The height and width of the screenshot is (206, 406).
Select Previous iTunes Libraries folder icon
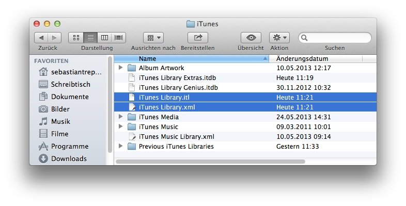pyautogui.click(x=132, y=147)
